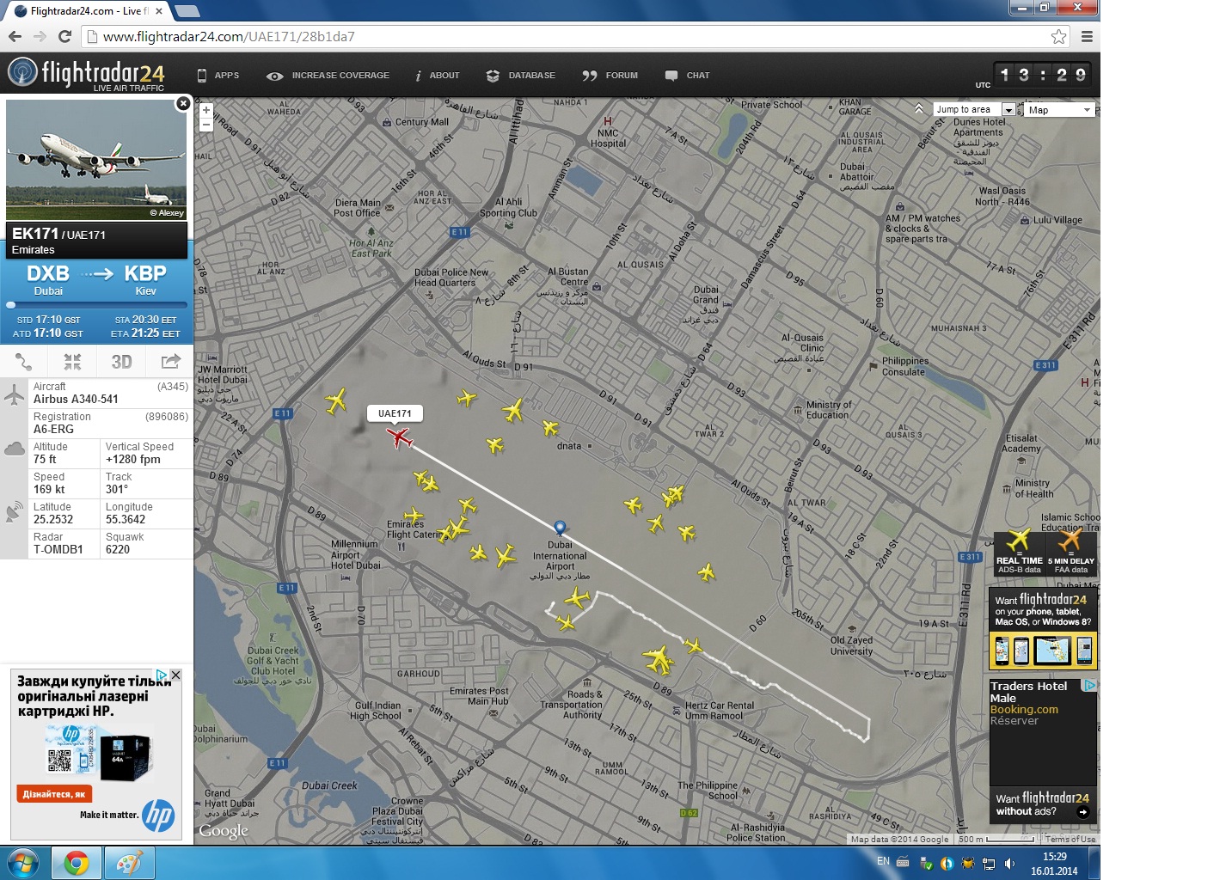The height and width of the screenshot is (880, 1226).
Task: Click the satellite dish radar icon
Action: point(15,511)
